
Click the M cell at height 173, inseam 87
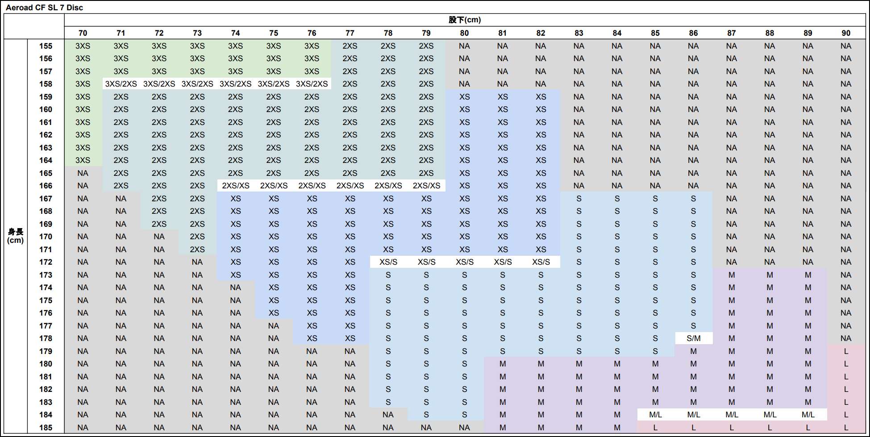[x=732, y=275]
